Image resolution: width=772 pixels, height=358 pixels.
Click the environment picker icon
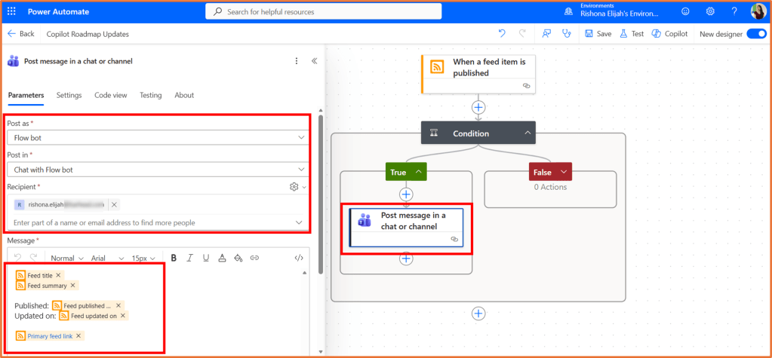coord(568,11)
